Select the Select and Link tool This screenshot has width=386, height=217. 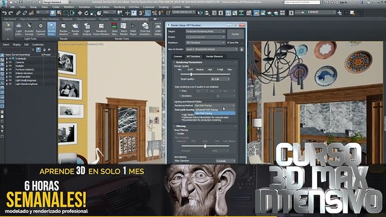(x=19, y=13)
